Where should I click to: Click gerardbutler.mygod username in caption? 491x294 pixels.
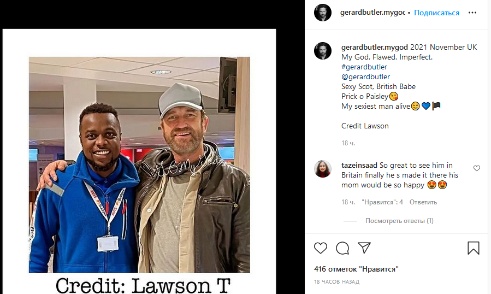click(375, 47)
